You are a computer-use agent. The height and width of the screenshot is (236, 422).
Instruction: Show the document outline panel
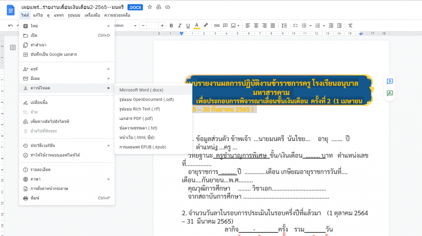[13, 48]
